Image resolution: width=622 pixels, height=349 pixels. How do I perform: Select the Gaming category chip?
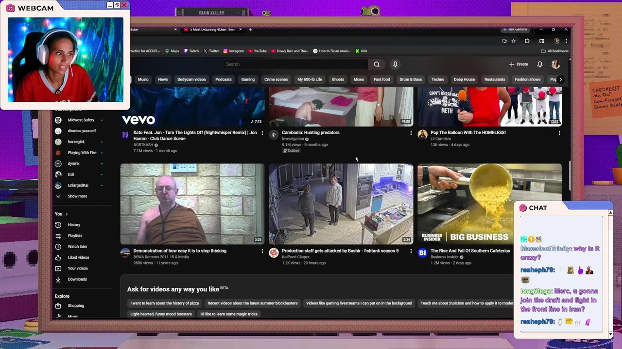tap(248, 79)
